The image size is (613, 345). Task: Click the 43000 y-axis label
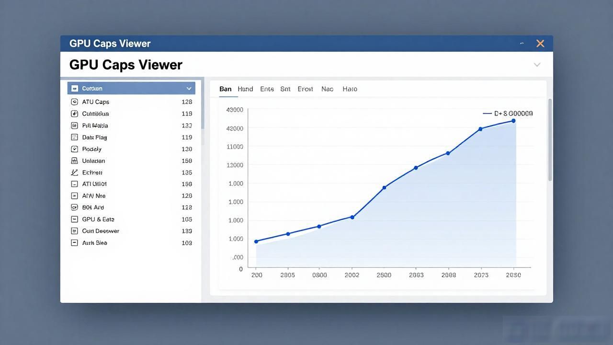(x=234, y=110)
